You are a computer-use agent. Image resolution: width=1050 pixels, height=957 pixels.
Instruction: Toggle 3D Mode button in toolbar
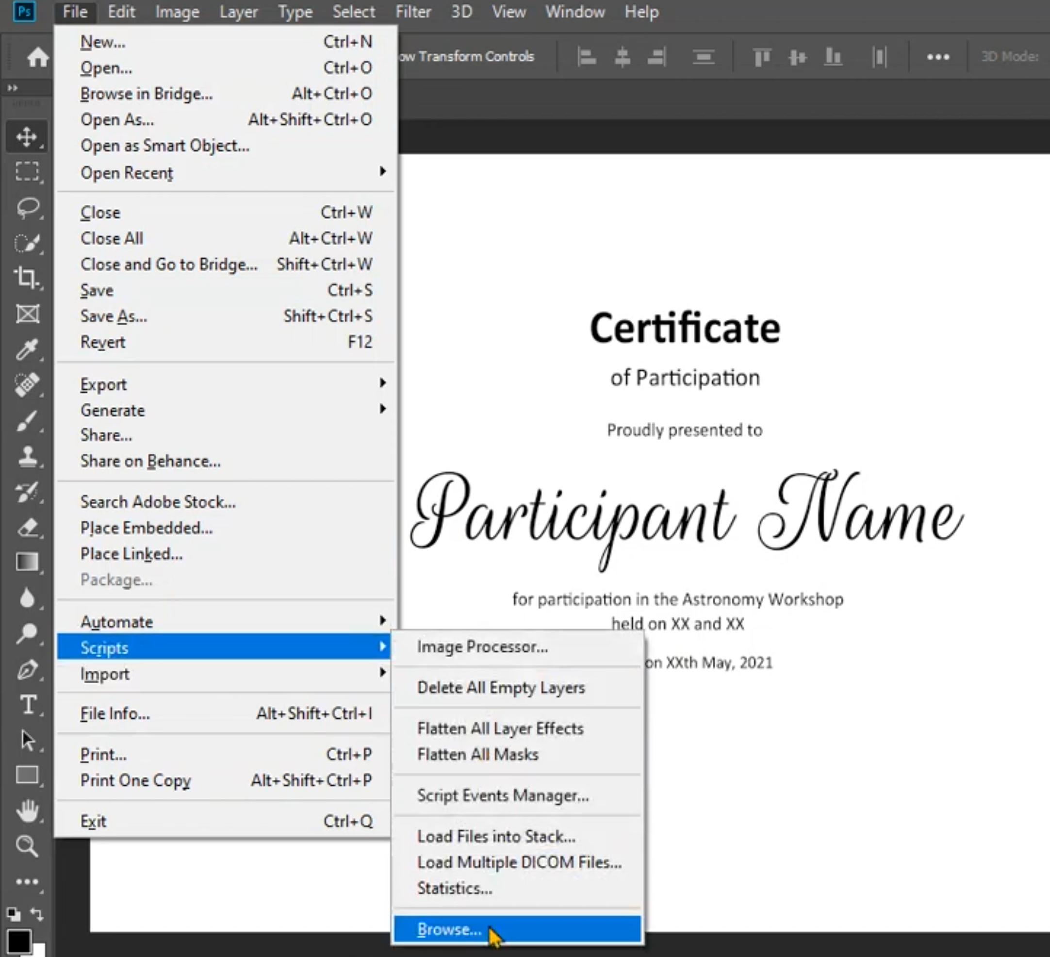[1006, 56]
